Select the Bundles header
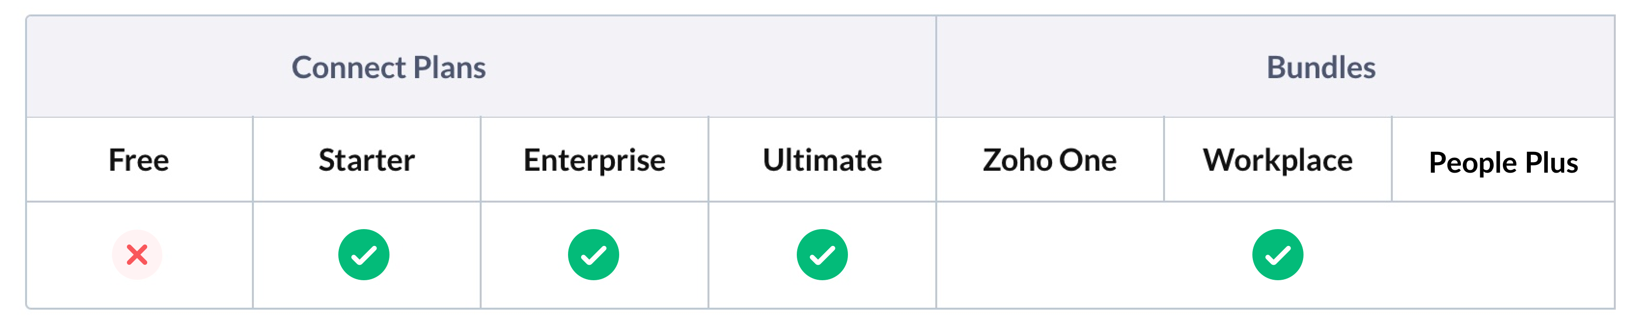 click(x=1321, y=68)
